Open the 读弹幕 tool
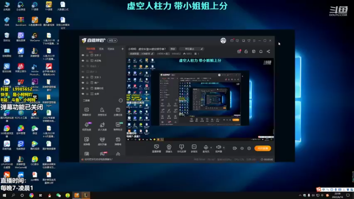 (86, 141)
